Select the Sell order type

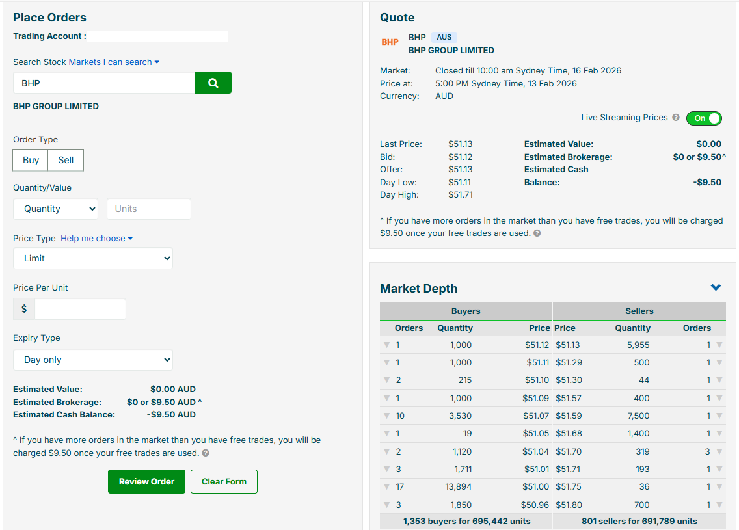66,160
